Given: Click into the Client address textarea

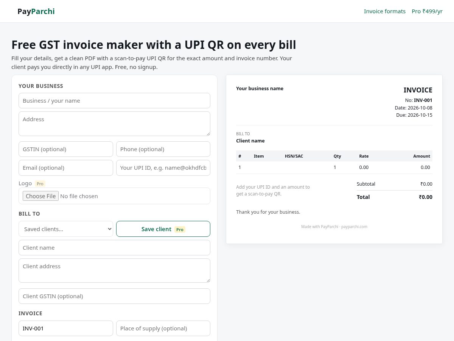Looking at the screenshot, I should [x=114, y=271].
